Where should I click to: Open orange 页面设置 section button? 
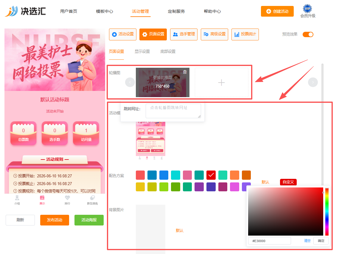[x=153, y=34]
